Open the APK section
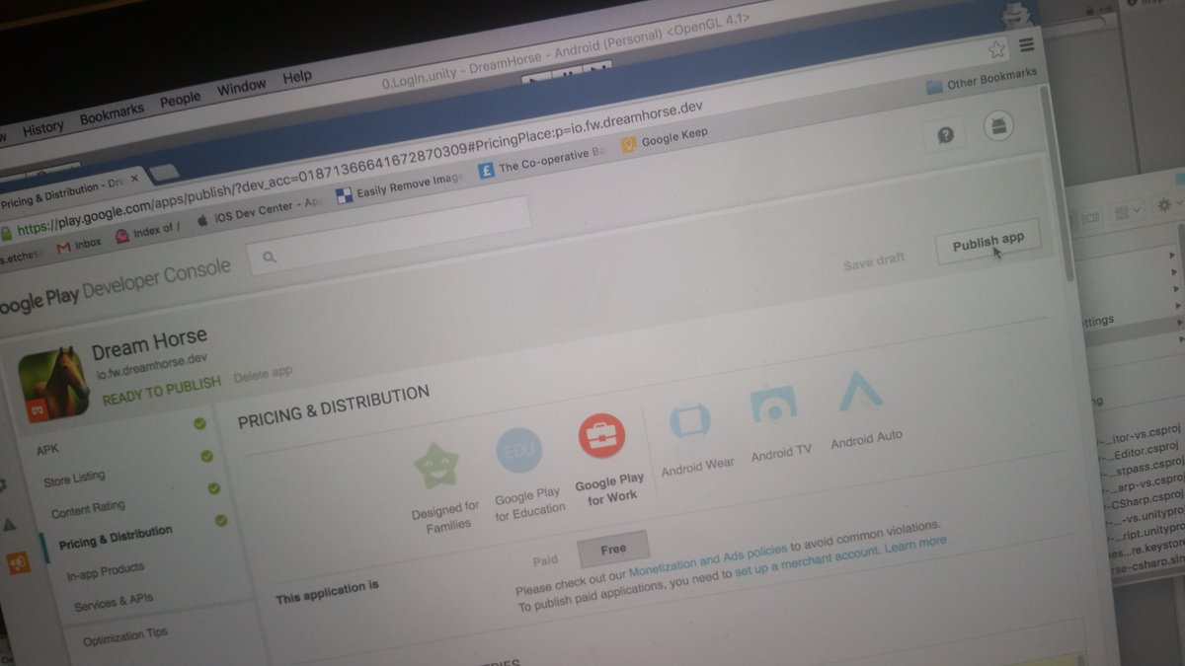The width and height of the screenshot is (1185, 666). click(x=48, y=449)
